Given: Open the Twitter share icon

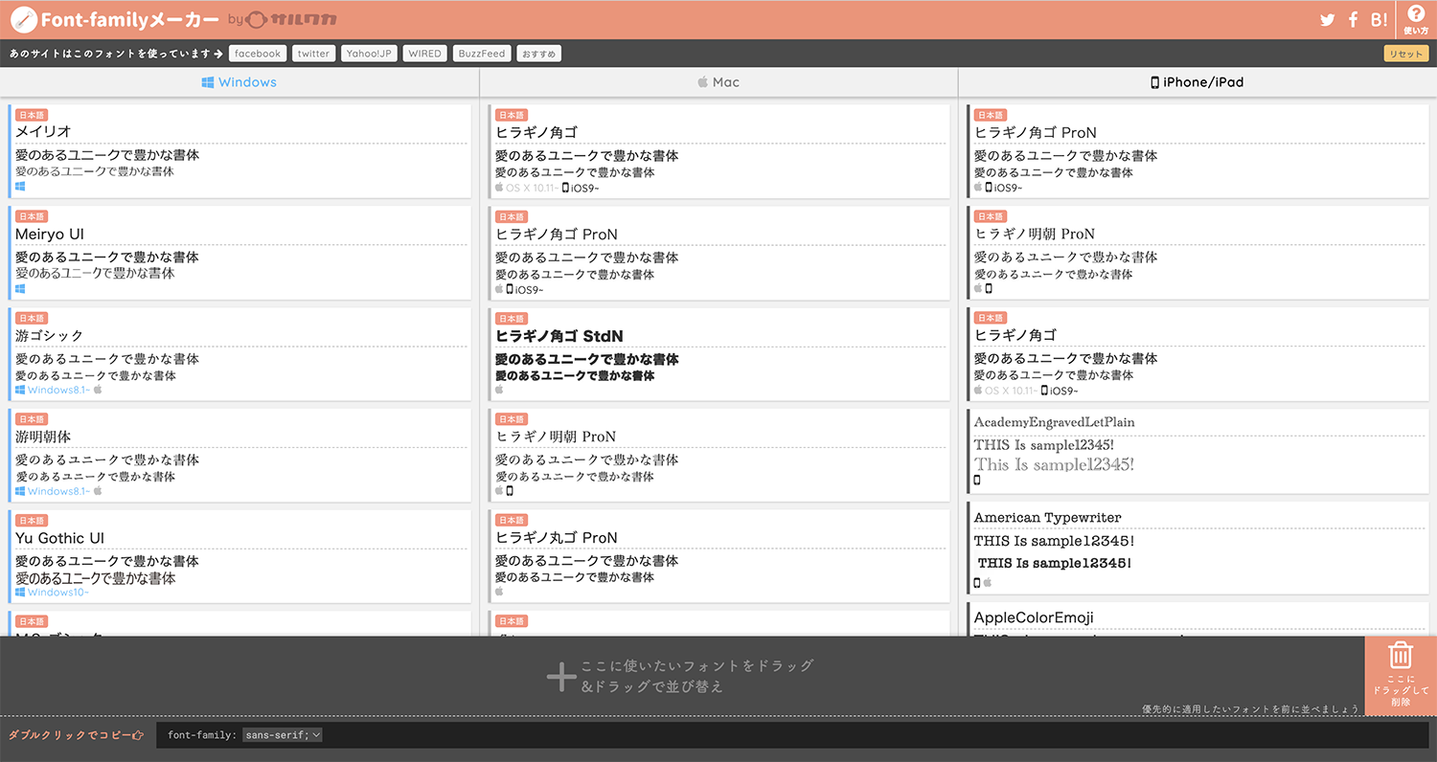Looking at the screenshot, I should [x=1327, y=19].
